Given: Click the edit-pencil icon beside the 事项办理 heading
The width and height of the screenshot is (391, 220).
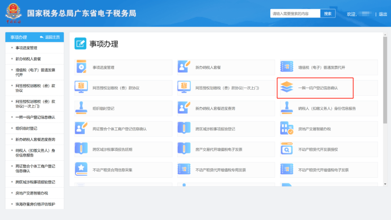Looking at the screenshot, I should [80, 43].
